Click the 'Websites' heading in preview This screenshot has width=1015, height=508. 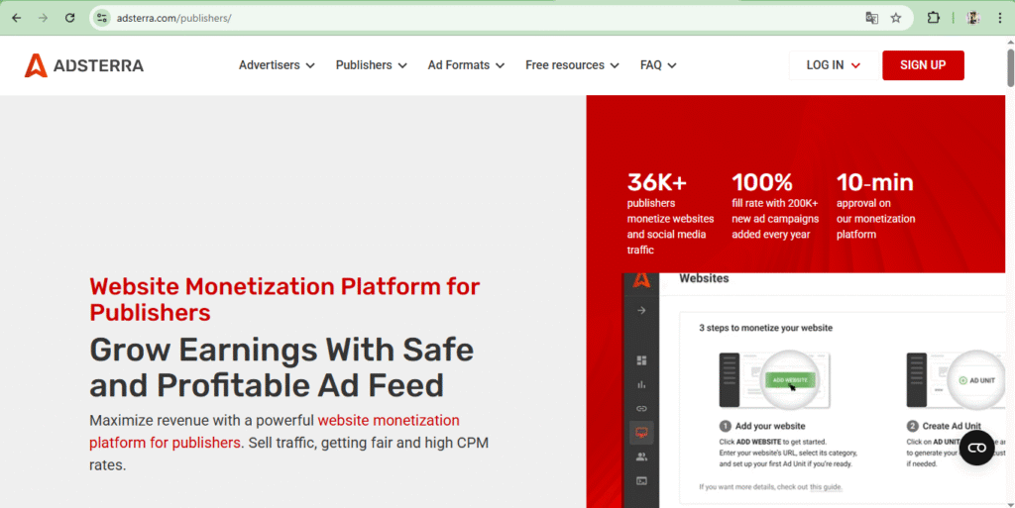704,278
